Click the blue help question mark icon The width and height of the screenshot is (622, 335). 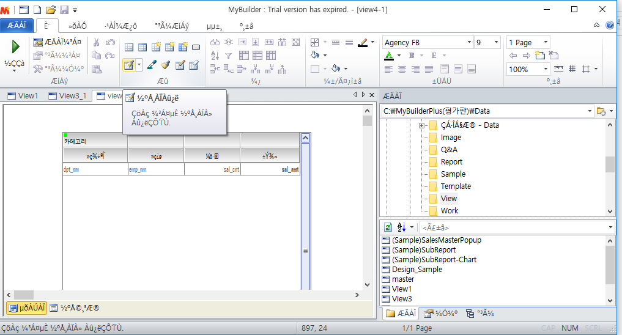tap(610, 26)
